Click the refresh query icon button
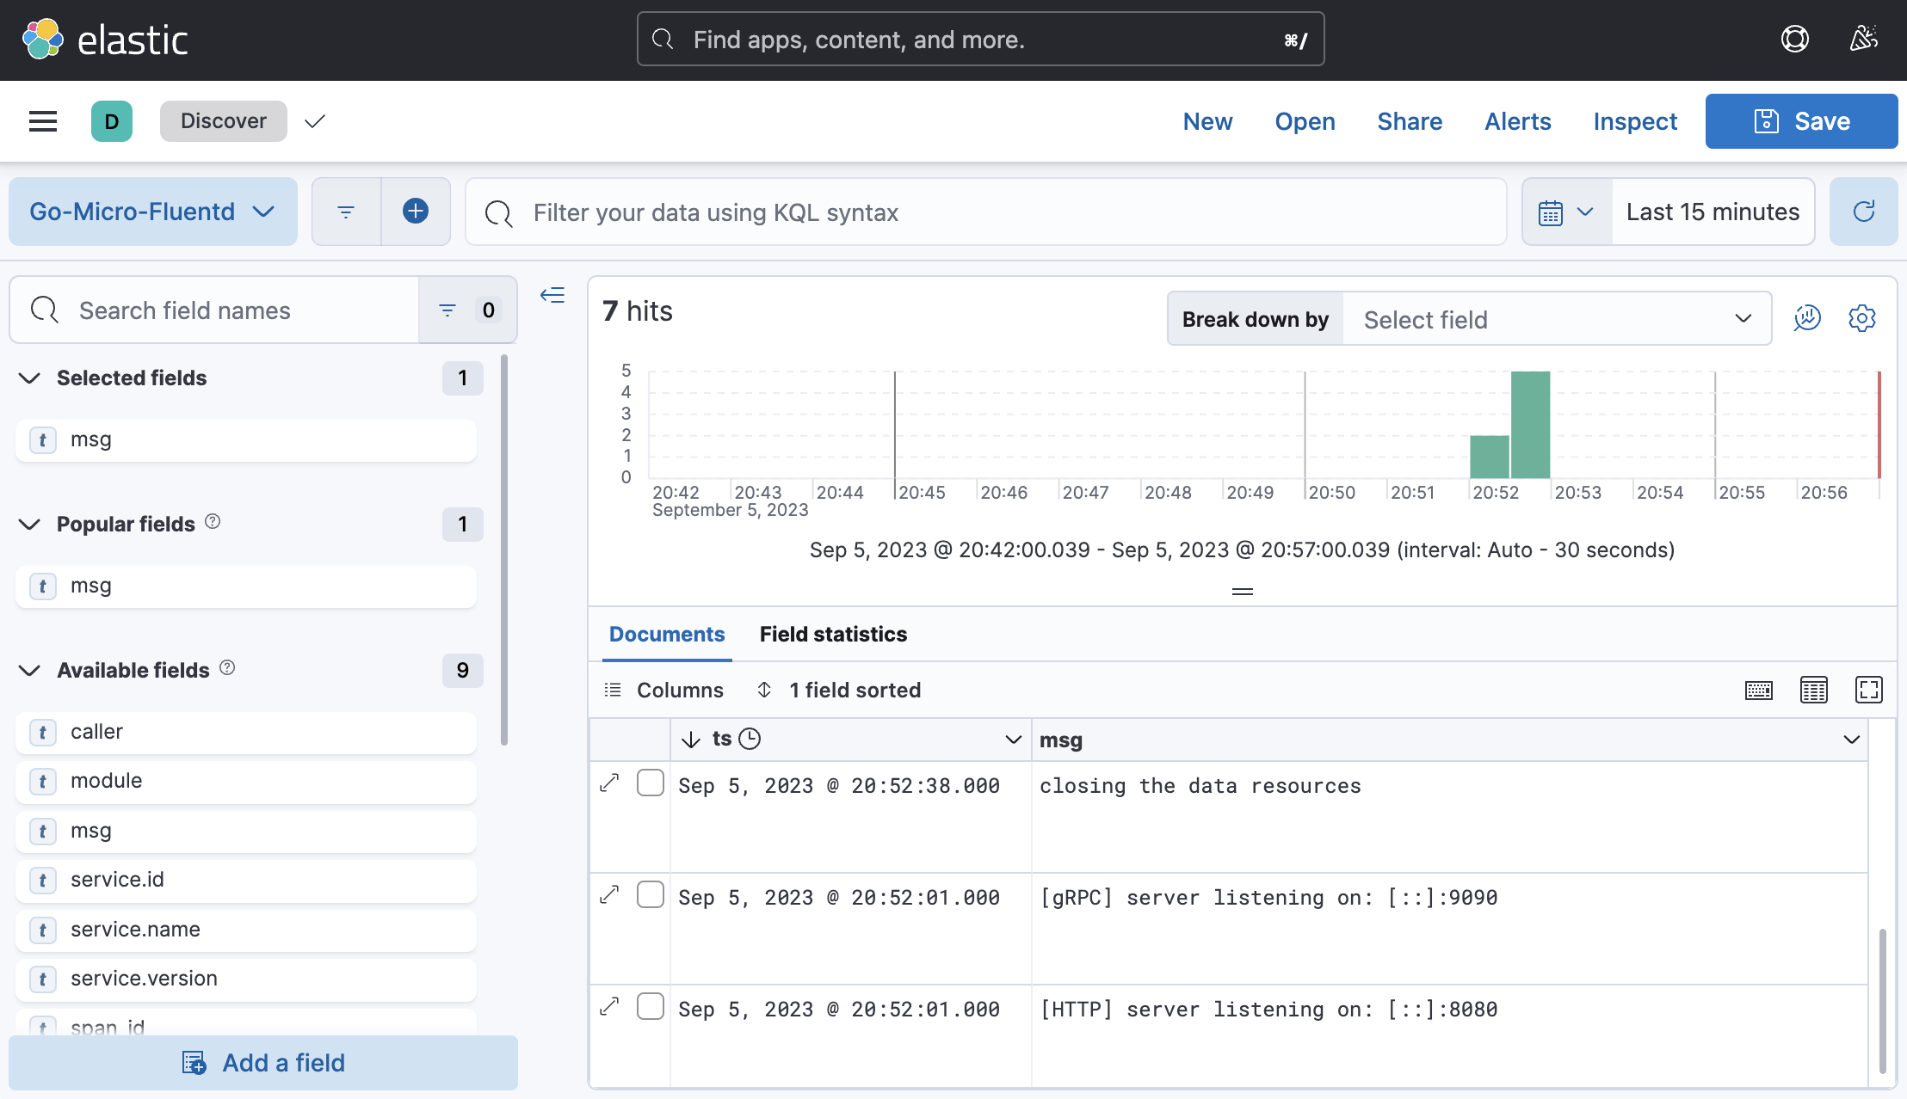Image resolution: width=1907 pixels, height=1099 pixels. point(1863,212)
